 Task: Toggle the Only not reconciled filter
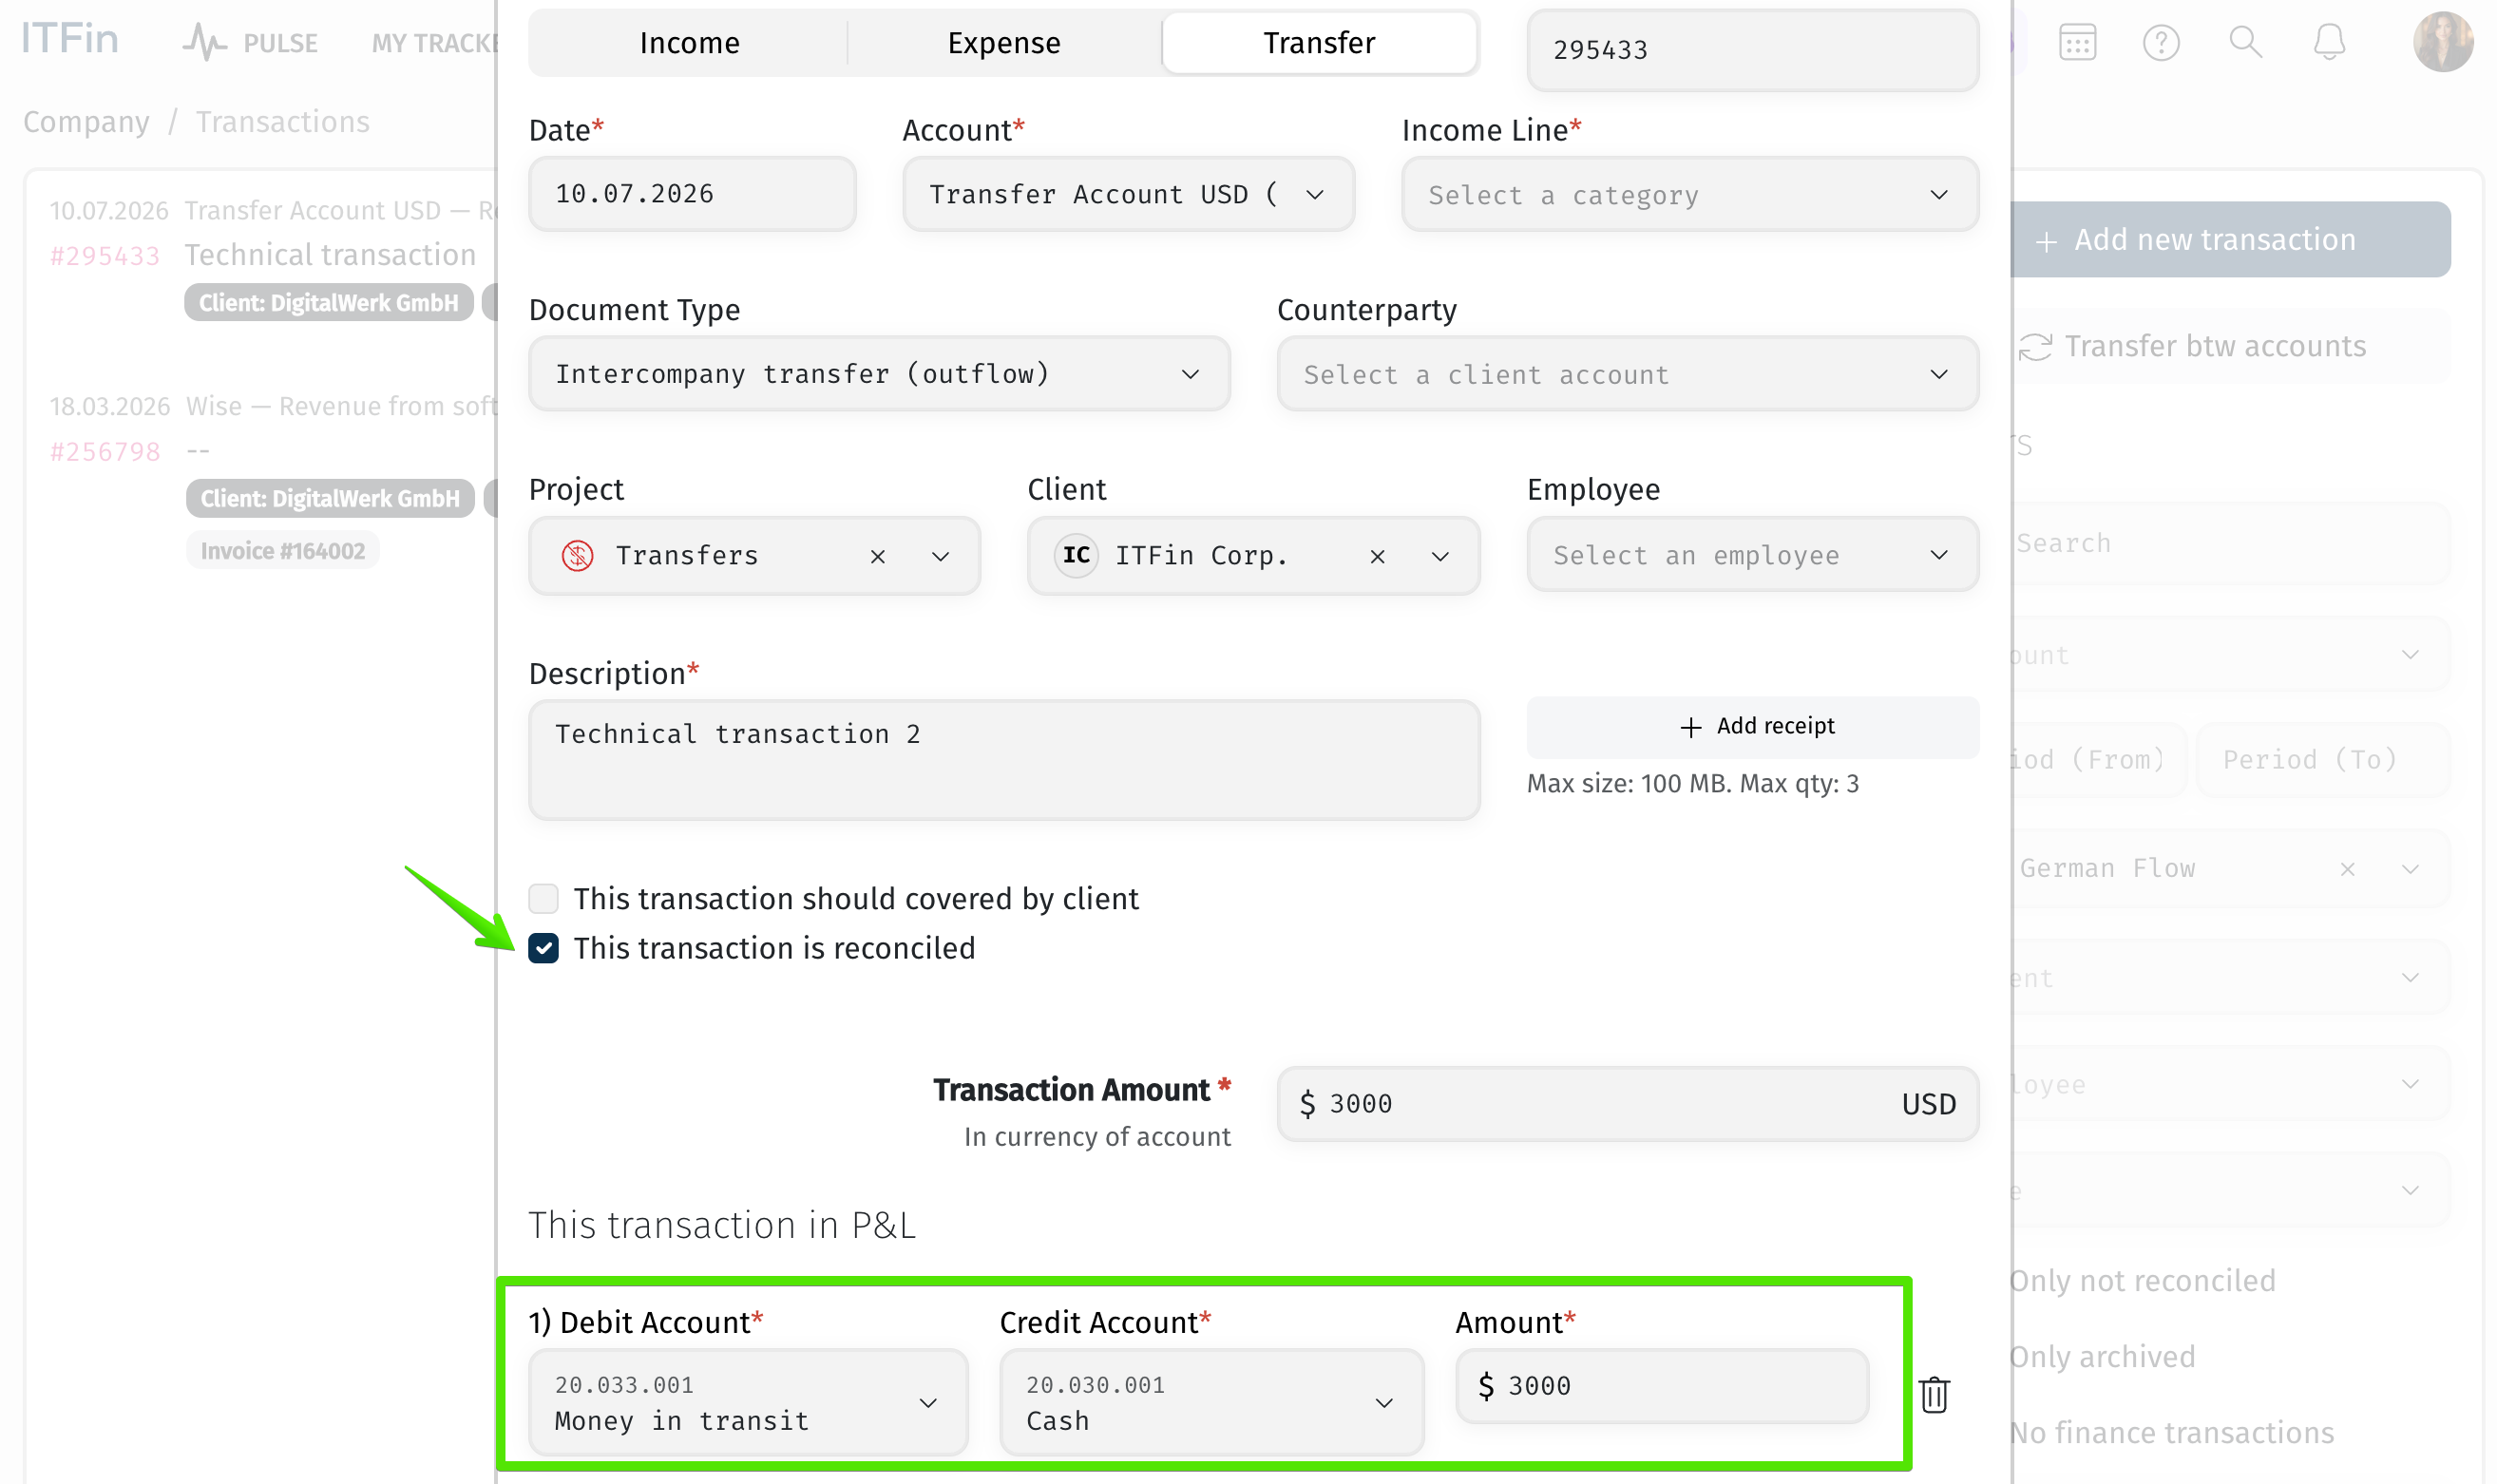tap(2142, 1281)
